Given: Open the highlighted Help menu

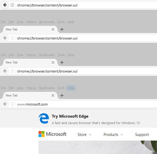Looking at the screenshot, I should pos(71,88).
